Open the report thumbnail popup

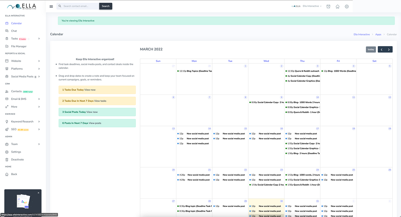(x=23, y=201)
